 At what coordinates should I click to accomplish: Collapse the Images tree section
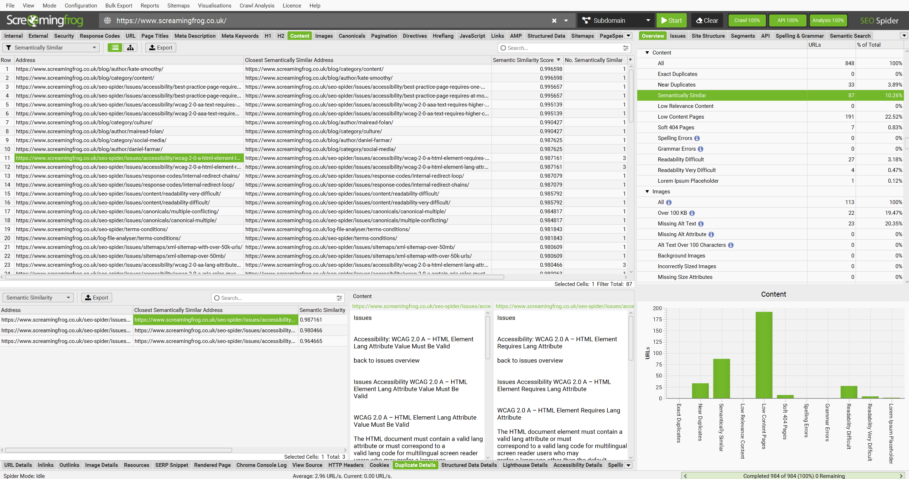click(x=647, y=192)
